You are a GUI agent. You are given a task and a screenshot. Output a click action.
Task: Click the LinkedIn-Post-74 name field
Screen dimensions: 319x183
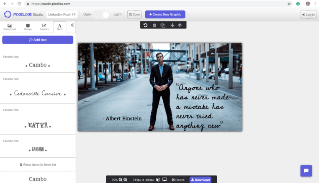coord(62,15)
